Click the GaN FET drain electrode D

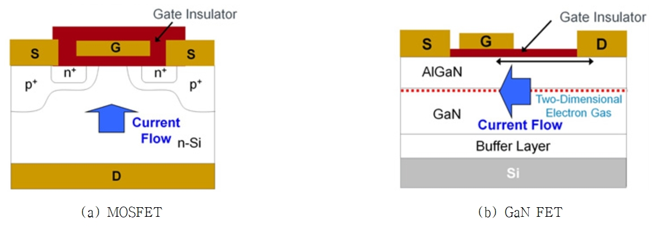pos(602,44)
